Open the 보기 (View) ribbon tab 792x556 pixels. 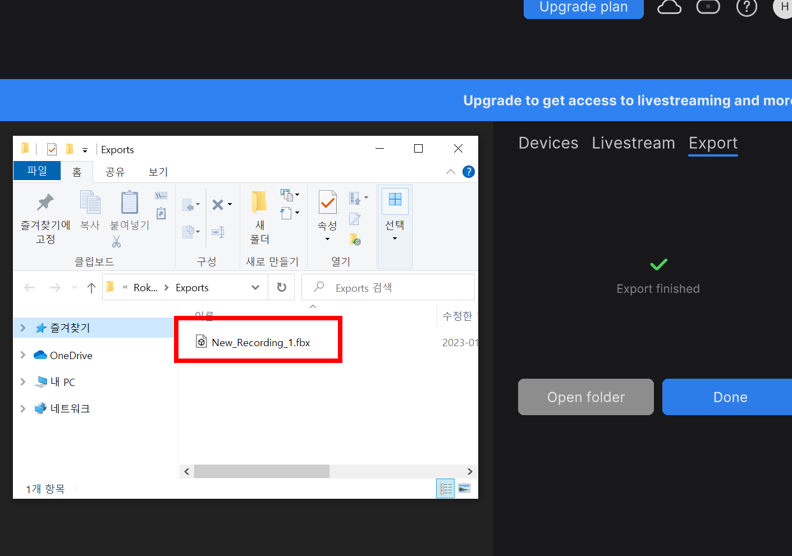158,172
